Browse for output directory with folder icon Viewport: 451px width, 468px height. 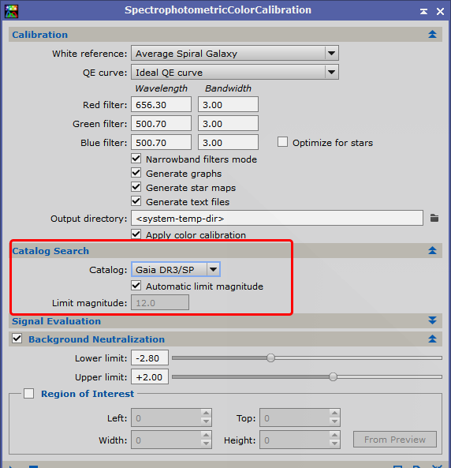tap(434, 218)
